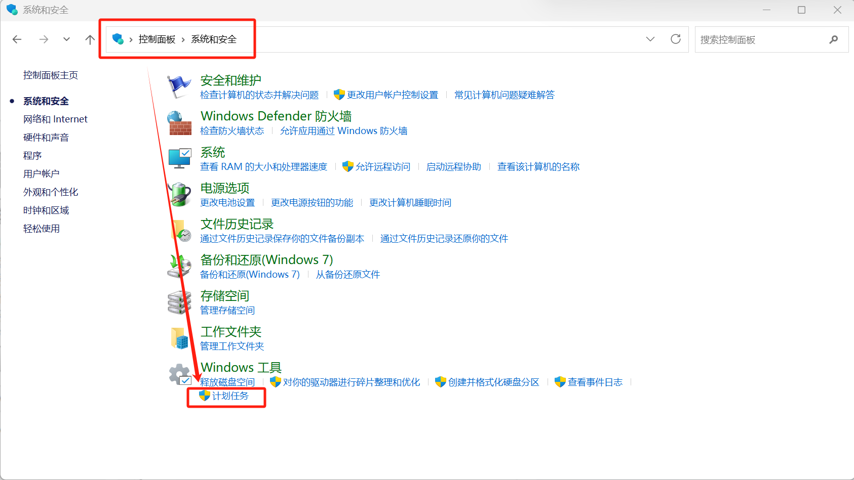This screenshot has width=854, height=480.
Task: Open the recent locations dropdown arrow
Action: (x=66, y=39)
